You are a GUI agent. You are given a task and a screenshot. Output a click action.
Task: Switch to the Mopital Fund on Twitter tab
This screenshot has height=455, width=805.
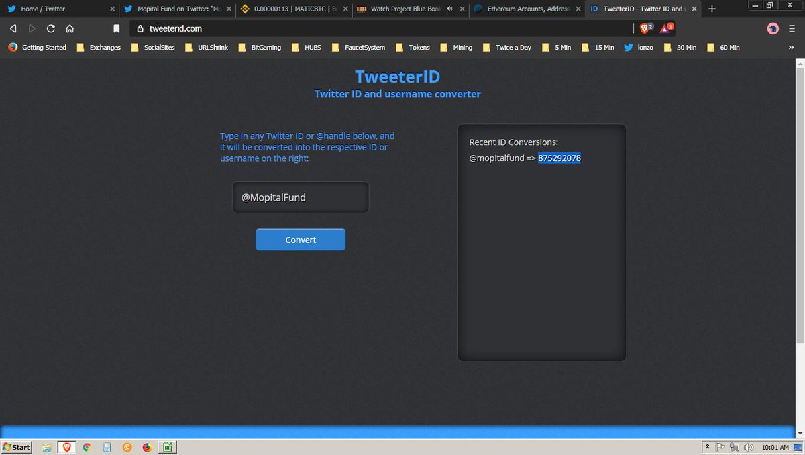coord(177,9)
